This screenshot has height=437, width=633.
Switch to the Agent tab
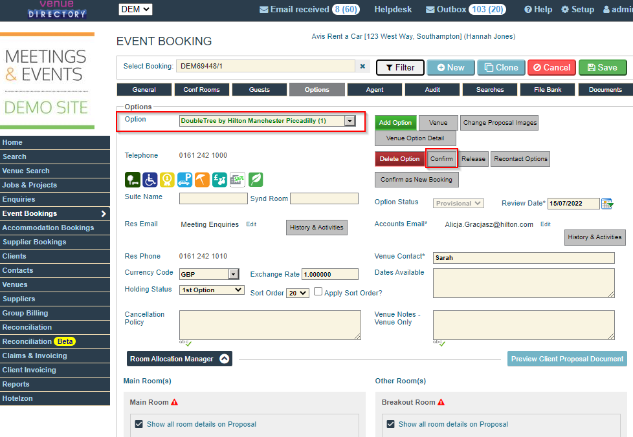click(x=375, y=89)
